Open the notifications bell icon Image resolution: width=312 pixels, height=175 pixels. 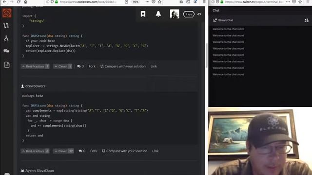(158, 14)
